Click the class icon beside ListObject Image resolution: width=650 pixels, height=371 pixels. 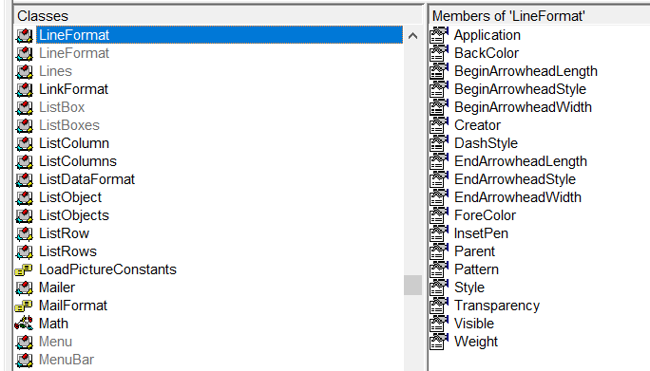tap(24, 198)
